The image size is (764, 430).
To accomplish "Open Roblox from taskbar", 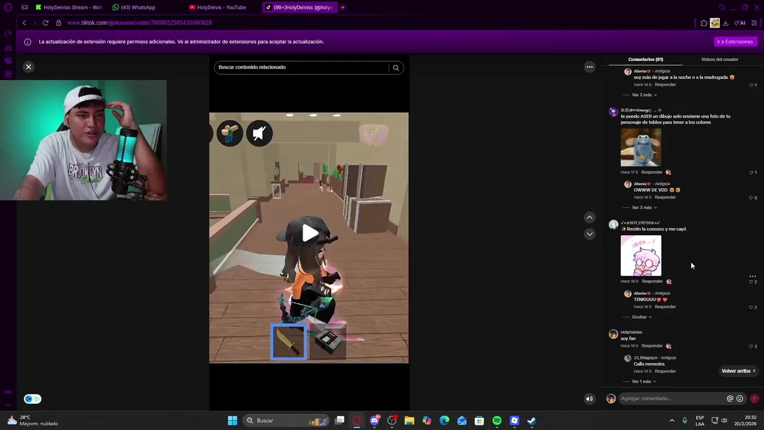I will [x=514, y=420].
